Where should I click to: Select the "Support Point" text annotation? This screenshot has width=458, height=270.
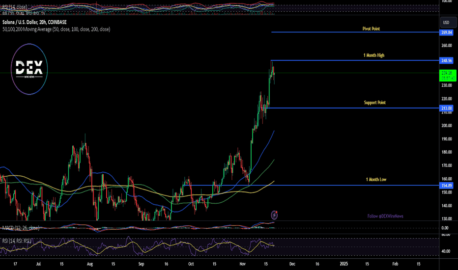375,103
